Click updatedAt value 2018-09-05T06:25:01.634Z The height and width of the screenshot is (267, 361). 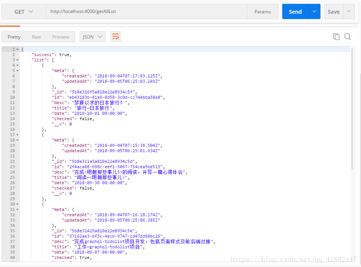(x=127, y=151)
